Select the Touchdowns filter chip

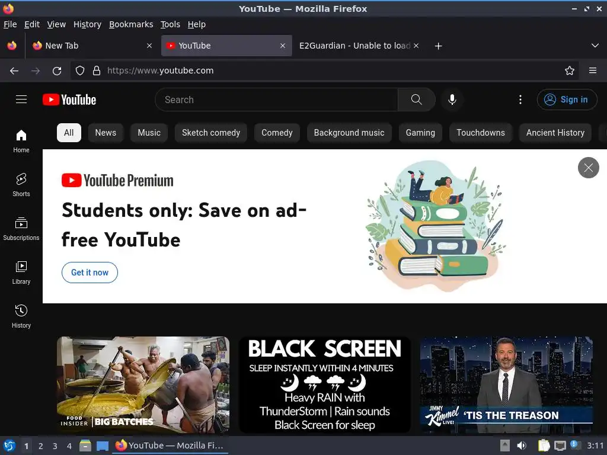pos(481,133)
